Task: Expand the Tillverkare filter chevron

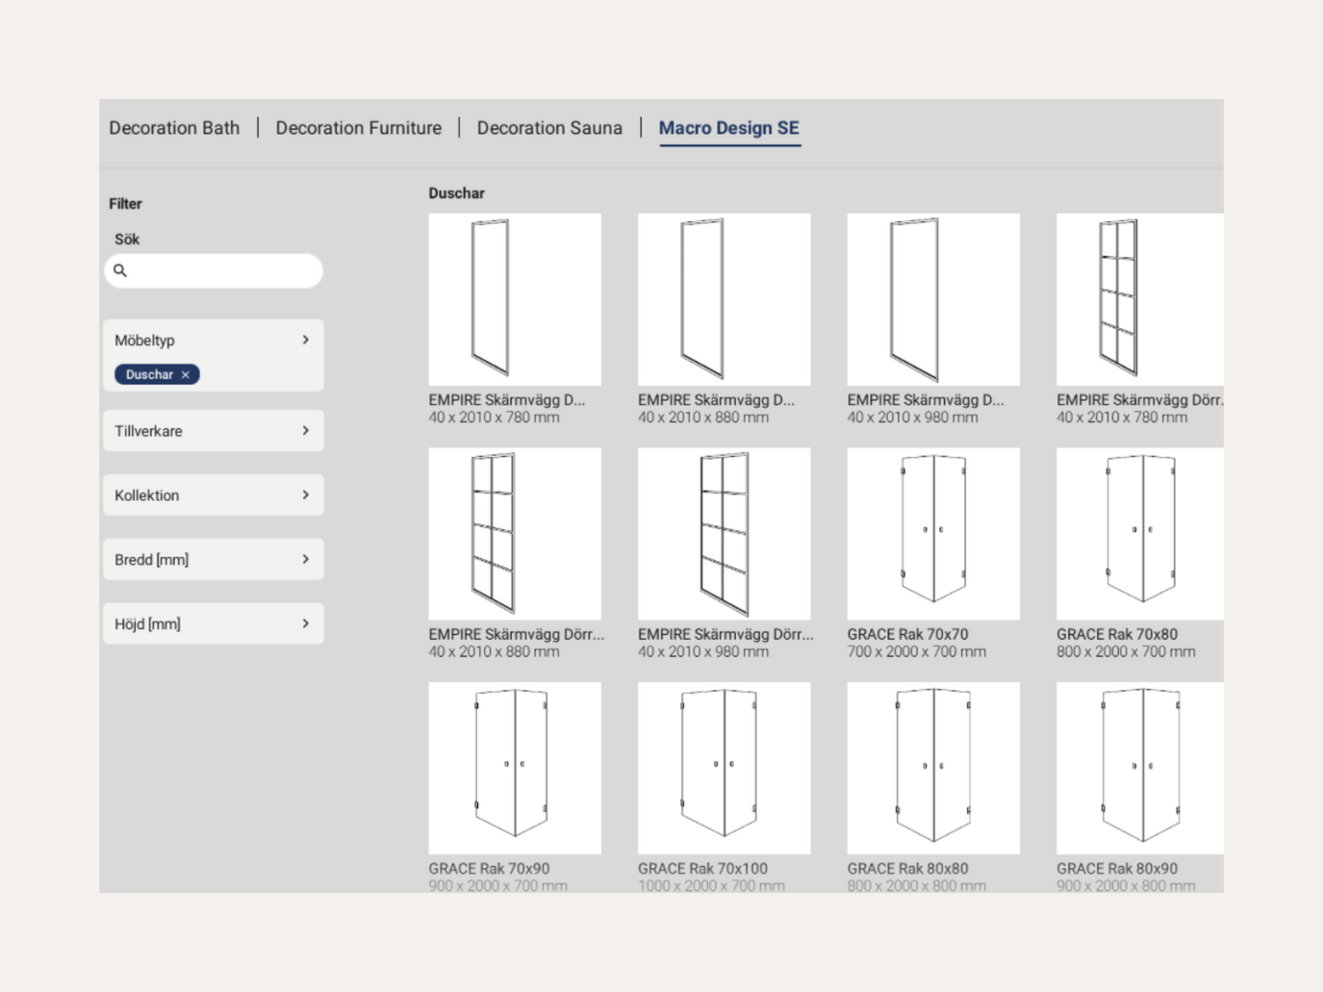Action: coord(305,431)
